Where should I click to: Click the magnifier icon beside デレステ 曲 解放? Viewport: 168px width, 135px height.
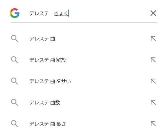(15, 60)
